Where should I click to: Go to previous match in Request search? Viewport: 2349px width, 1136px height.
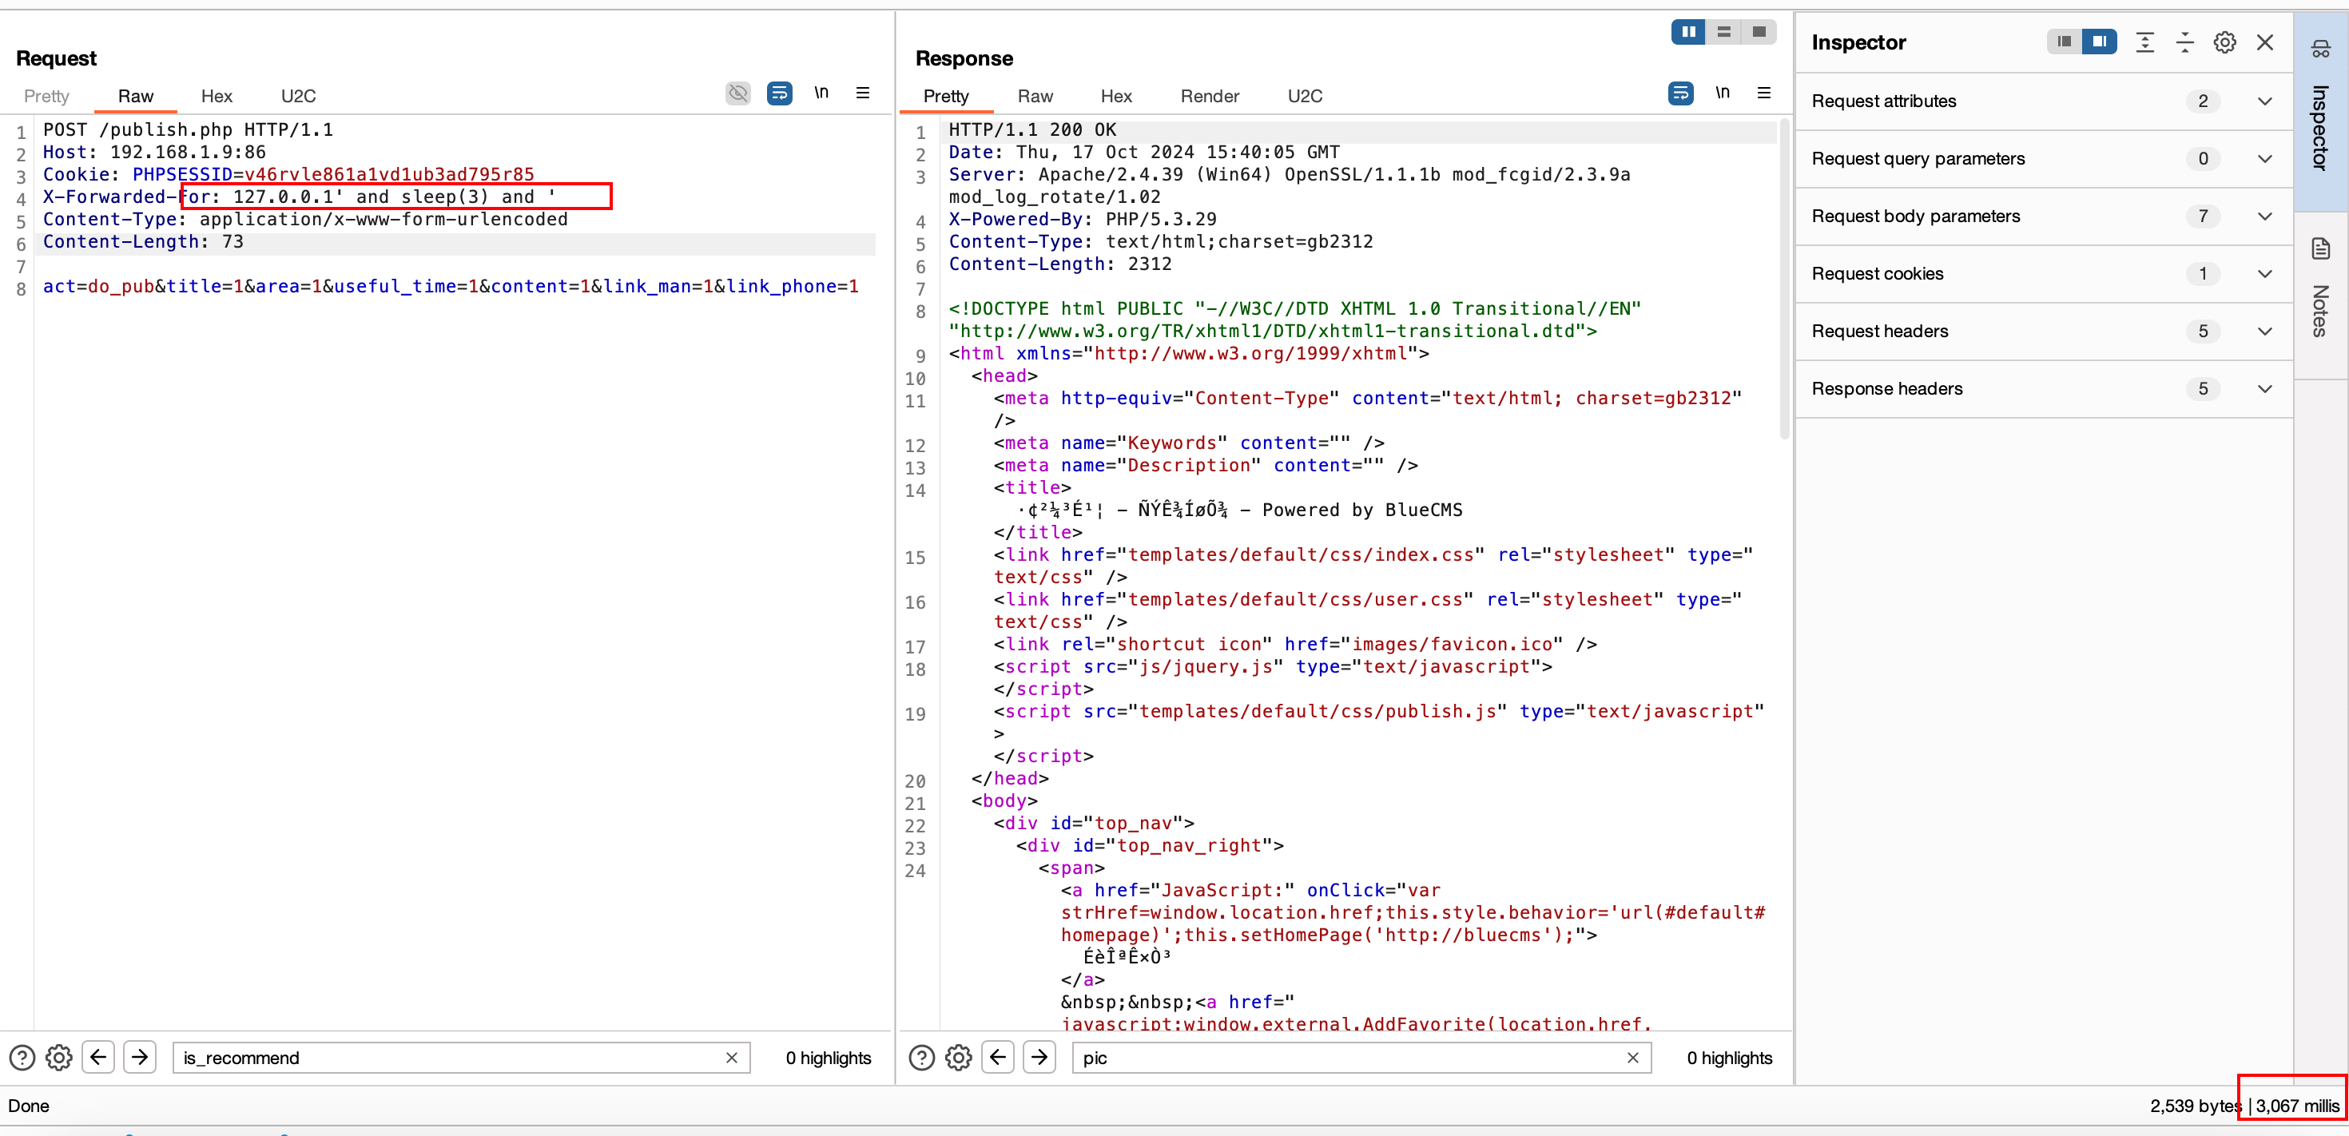98,1058
